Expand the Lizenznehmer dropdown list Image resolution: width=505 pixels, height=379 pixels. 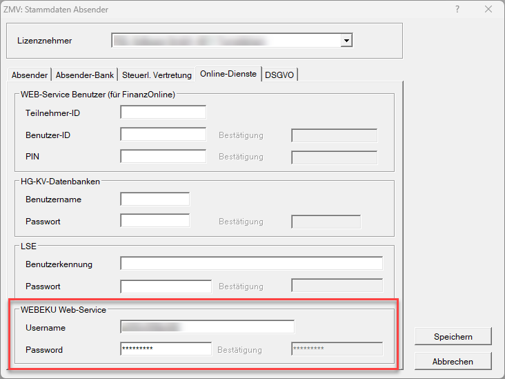click(347, 41)
